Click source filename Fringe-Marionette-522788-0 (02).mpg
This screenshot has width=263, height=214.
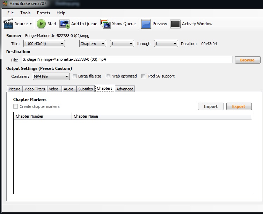click(57, 36)
